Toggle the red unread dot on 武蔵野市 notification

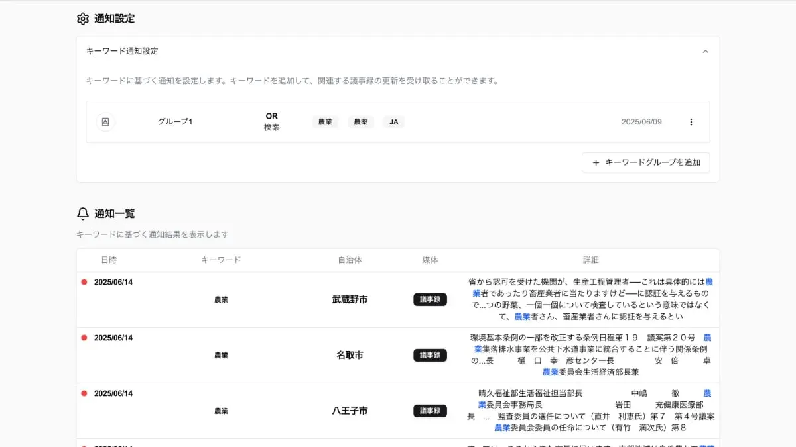coord(84,281)
